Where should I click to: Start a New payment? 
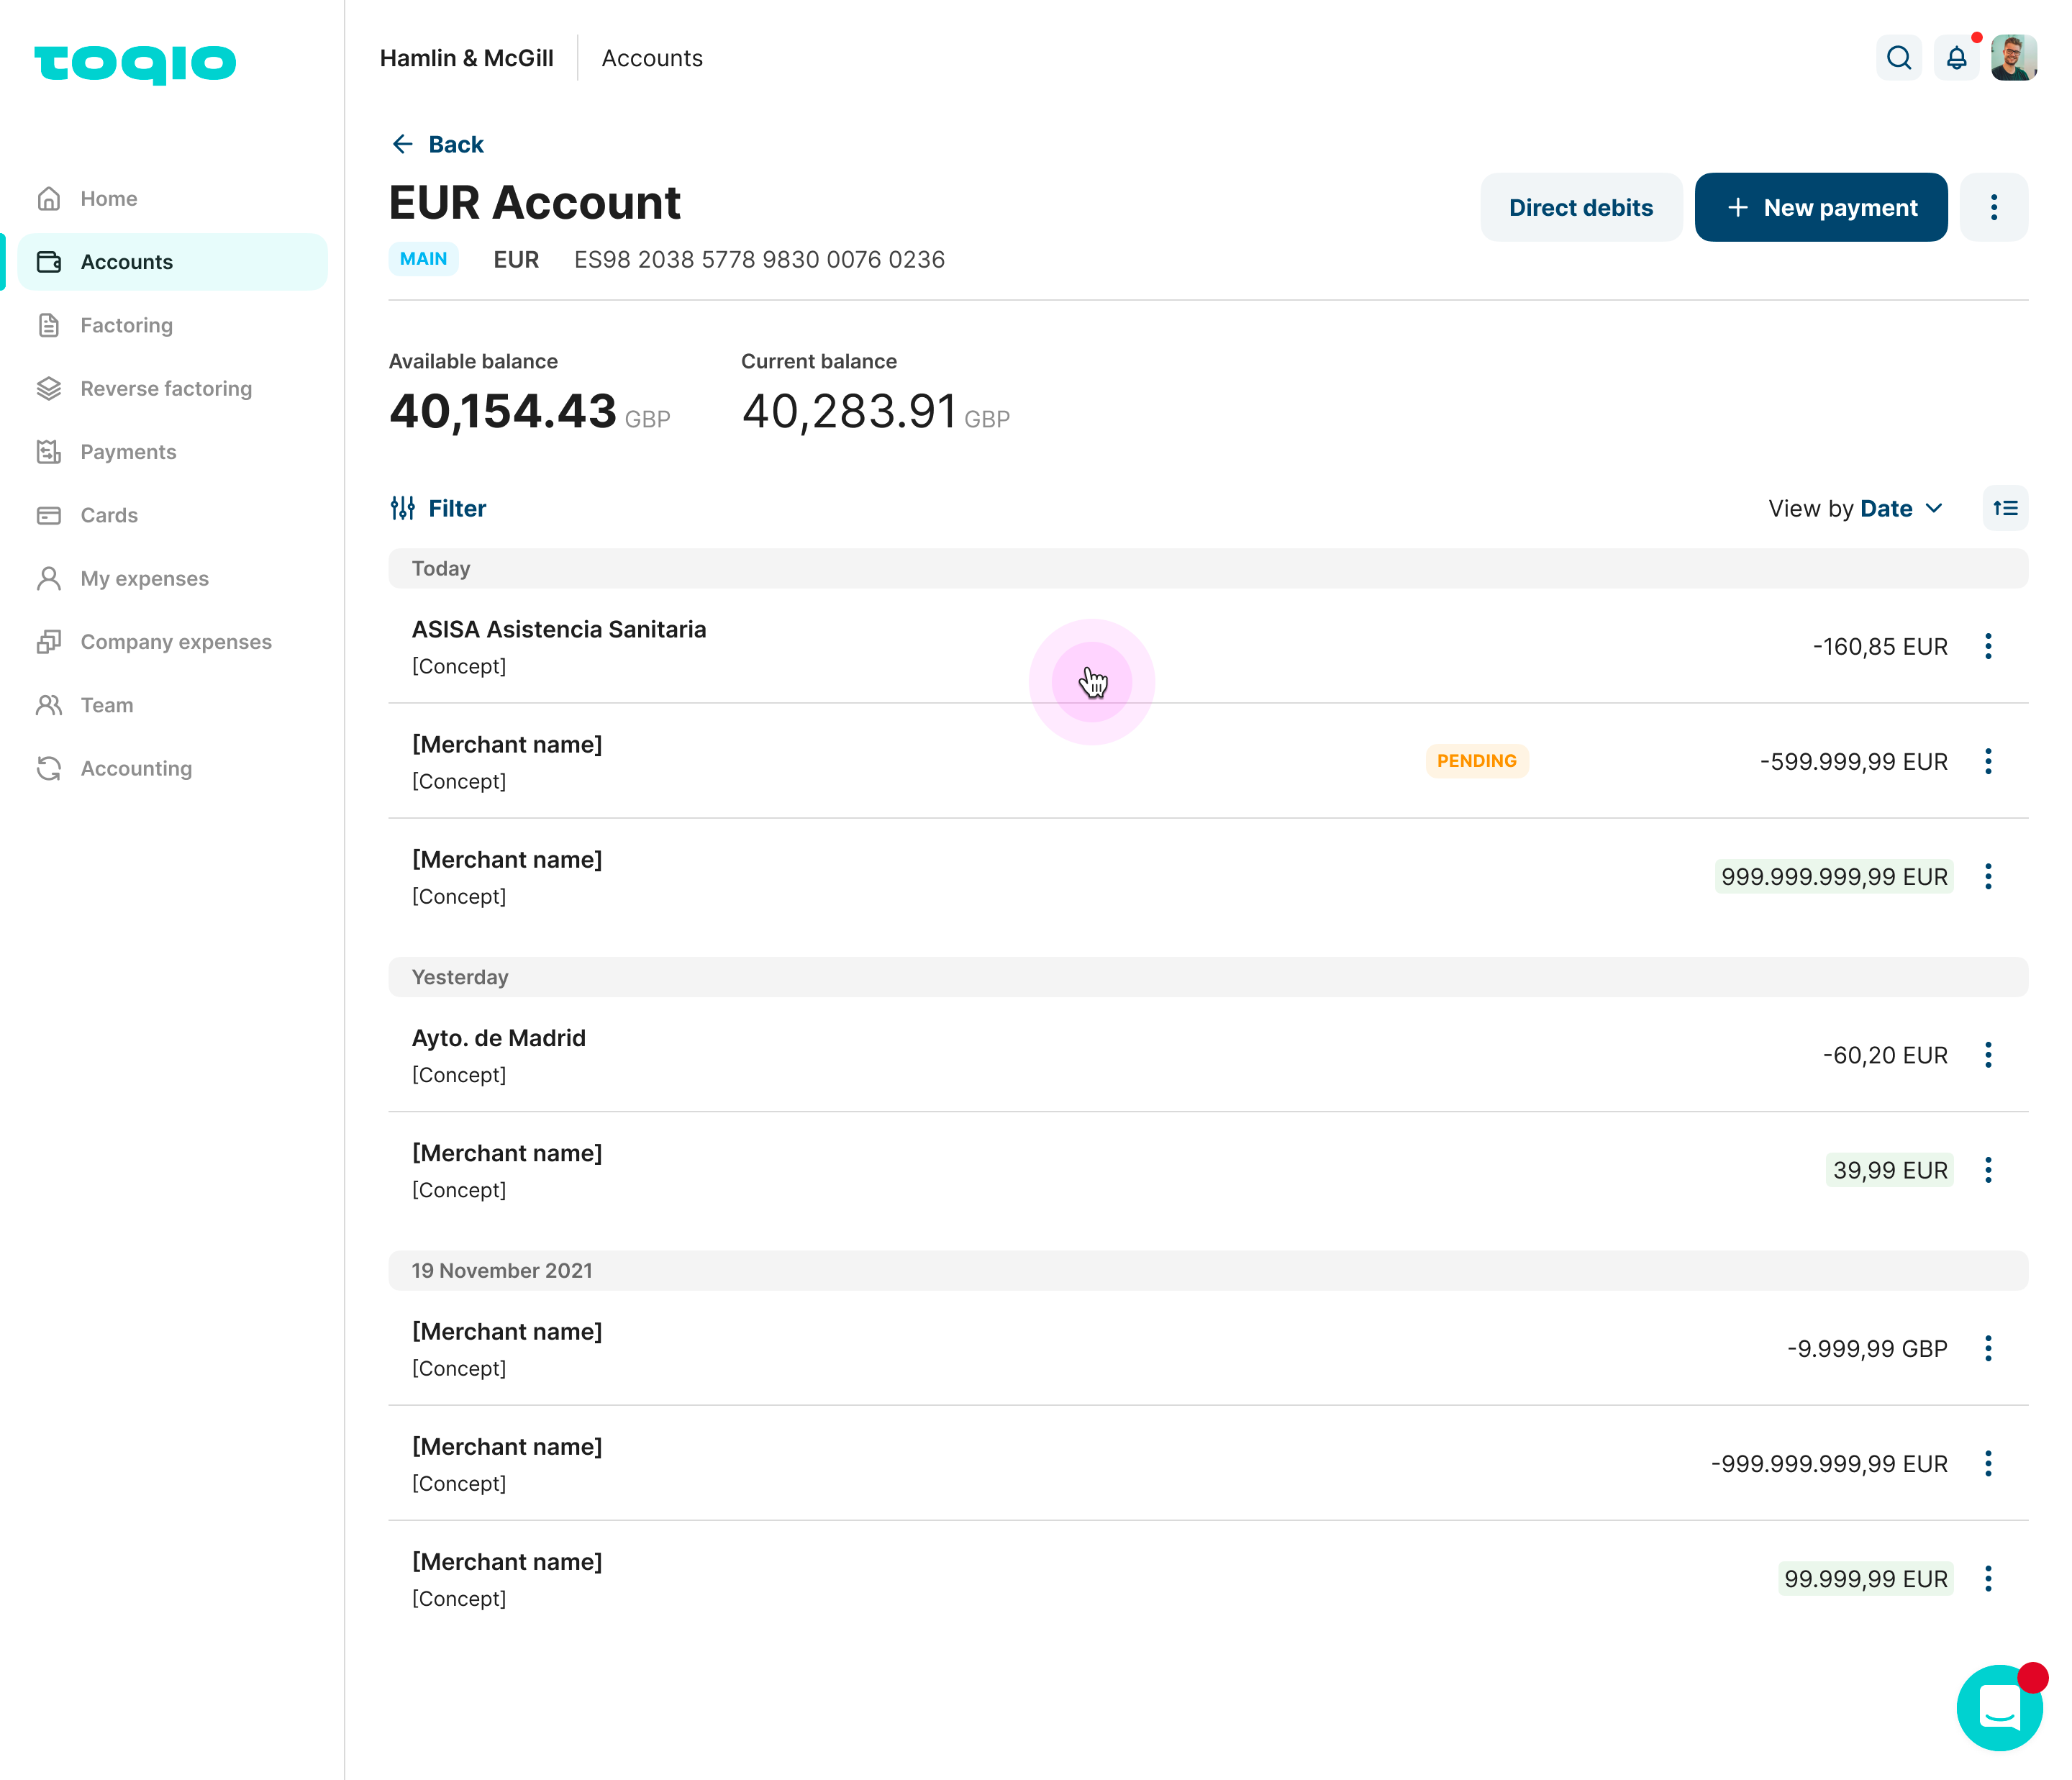coord(1820,207)
